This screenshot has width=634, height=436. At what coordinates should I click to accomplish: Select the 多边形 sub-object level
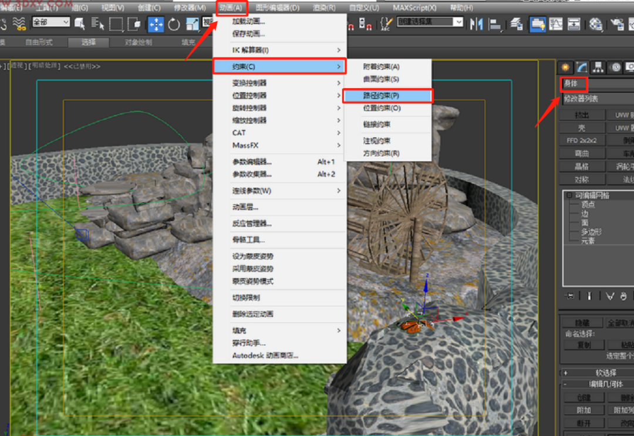tap(592, 232)
